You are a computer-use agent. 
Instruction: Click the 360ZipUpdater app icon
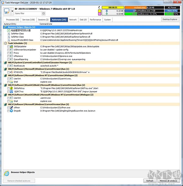point(11,46)
